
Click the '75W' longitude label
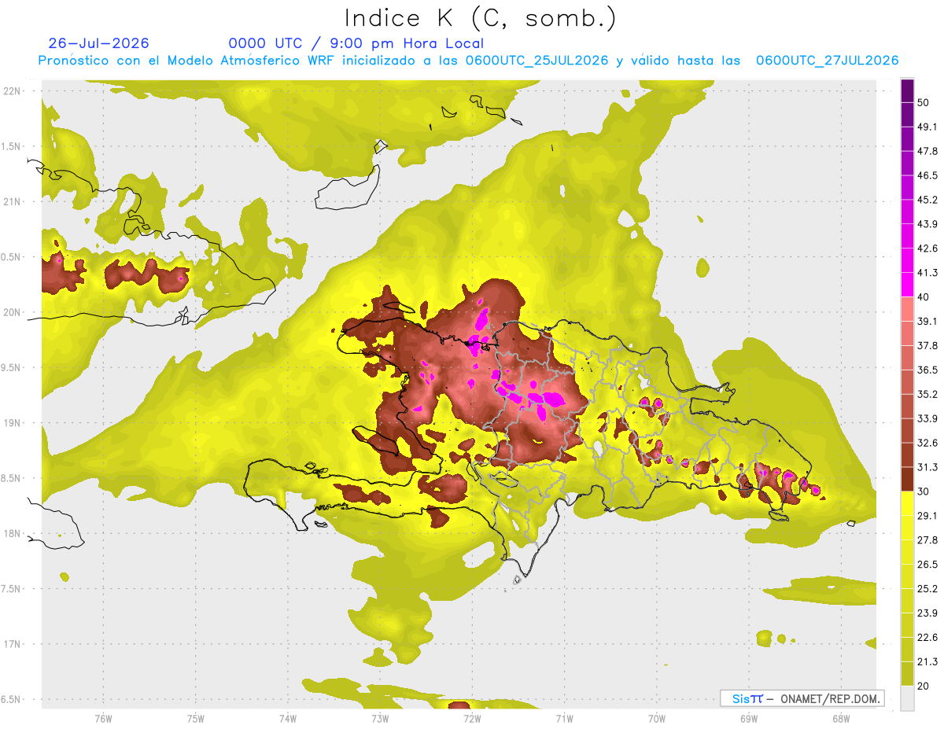point(196,719)
